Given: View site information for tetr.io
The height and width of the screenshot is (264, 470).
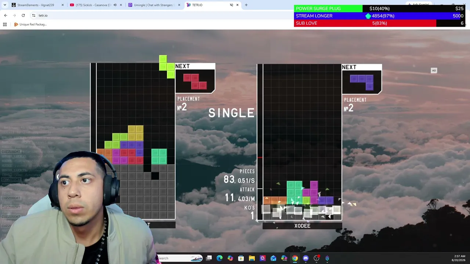Looking at the screenshot, I should [33, 15].
